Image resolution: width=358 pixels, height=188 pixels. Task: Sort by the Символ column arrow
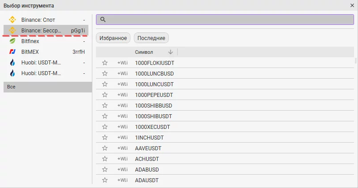pos(170,52)
